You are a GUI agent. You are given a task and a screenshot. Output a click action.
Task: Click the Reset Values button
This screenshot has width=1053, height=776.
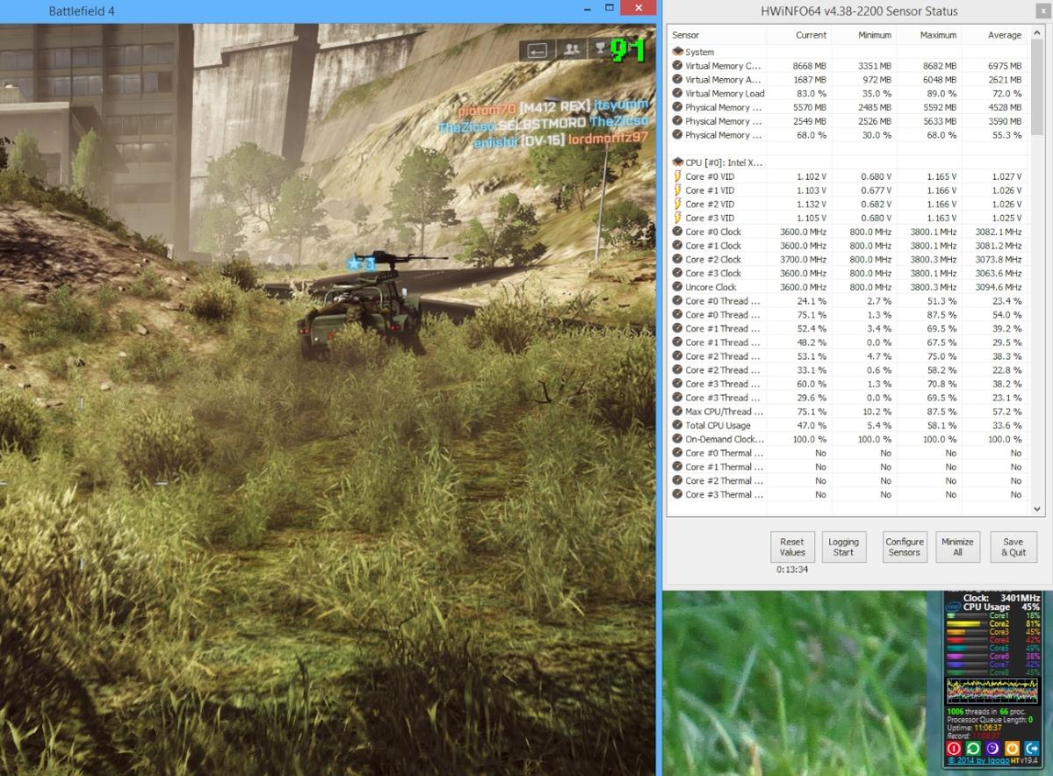click(792, 547)
